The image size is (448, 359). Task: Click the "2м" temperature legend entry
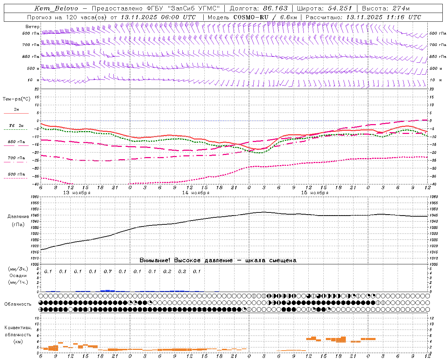(x=16, y=110)
